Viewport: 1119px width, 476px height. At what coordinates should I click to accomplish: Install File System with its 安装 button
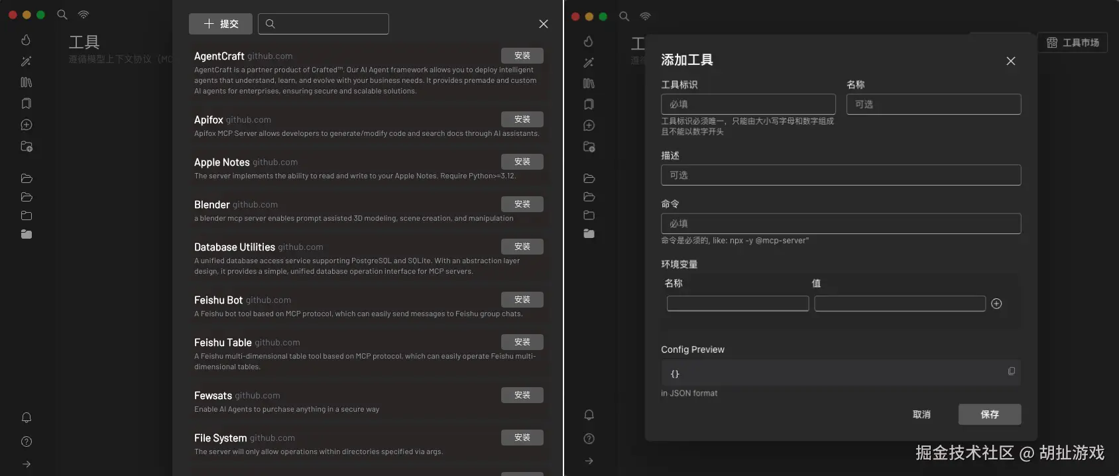522,438
